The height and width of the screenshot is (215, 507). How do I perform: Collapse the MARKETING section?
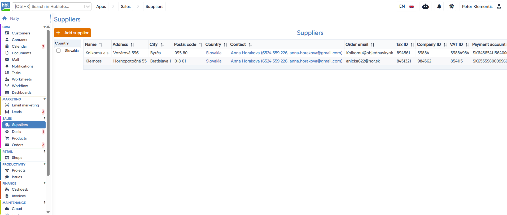tap(45, 99)
